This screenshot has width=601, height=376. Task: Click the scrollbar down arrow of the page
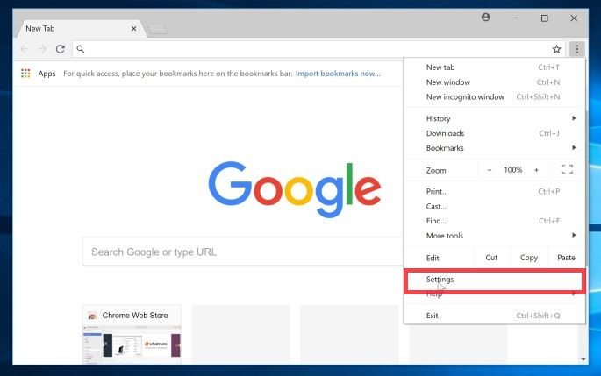pos(583,359)
